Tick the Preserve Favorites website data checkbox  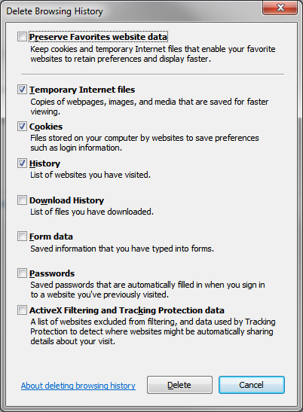point(22,36)
